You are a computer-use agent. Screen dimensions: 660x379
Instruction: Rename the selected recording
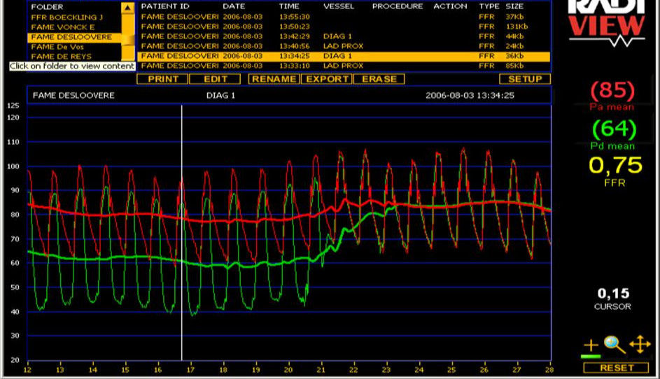[x=274, y=79]
